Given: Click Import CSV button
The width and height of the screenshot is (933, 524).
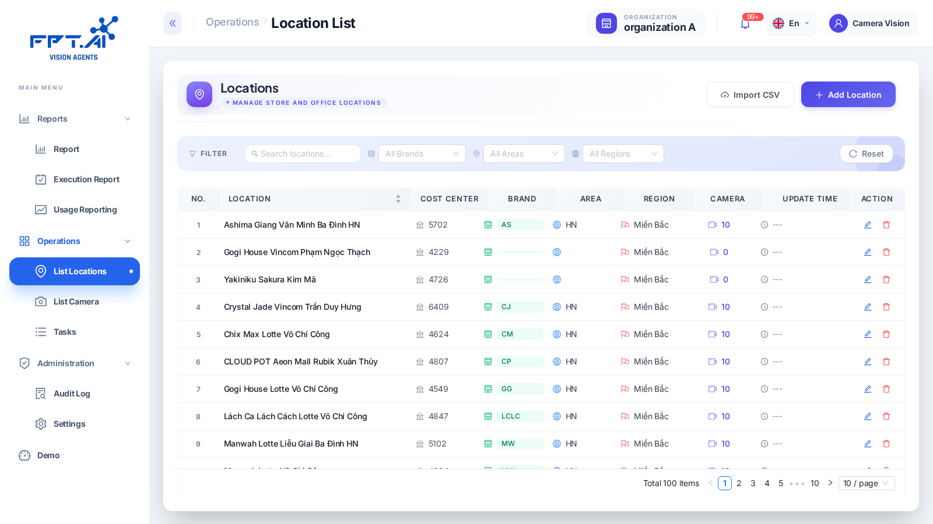Looking at the screenshot, I should point(750,94).
